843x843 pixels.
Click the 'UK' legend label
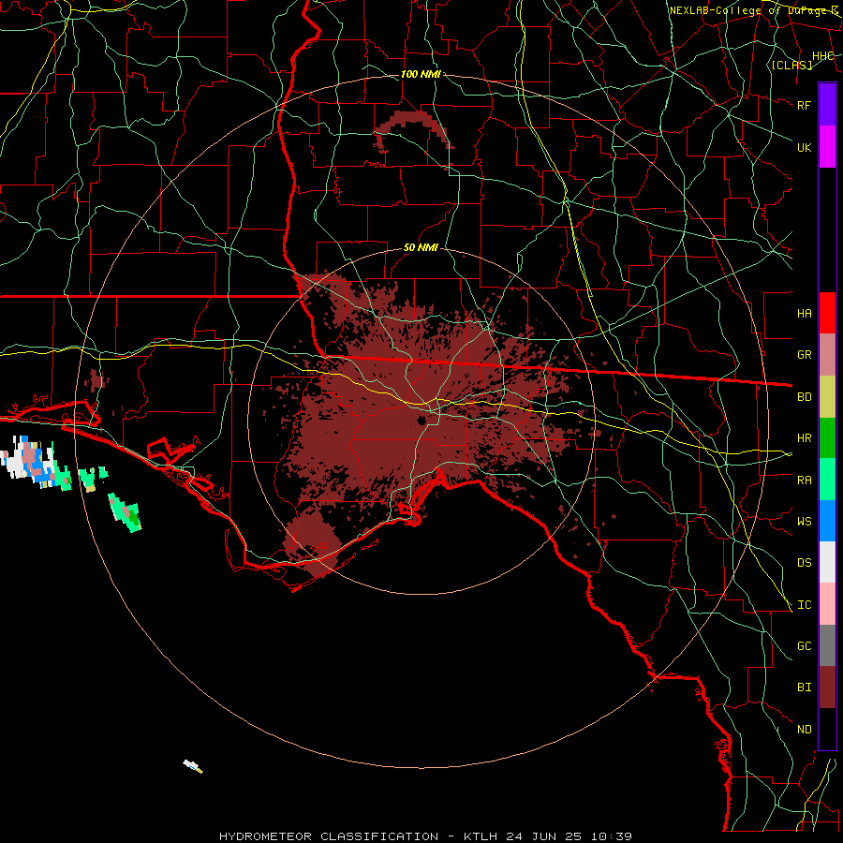pos(804,147)
